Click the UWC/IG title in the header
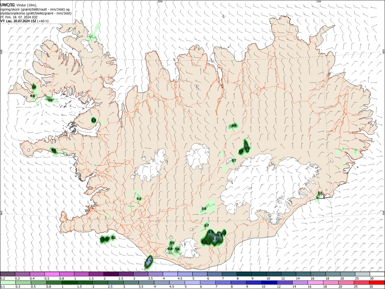The height and width of the screenshot is (289, 385). (x=7, y=5)
